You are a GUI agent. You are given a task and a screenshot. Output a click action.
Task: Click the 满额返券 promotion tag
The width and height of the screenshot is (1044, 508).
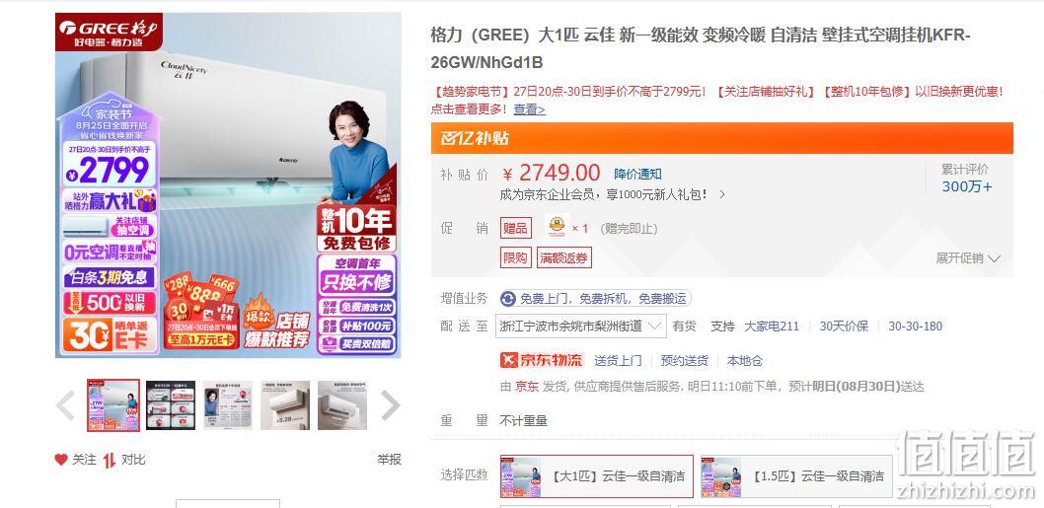click(x=564, y=257)
